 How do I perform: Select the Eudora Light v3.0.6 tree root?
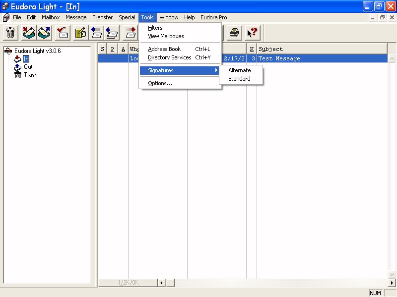pyautogui.click(x=38, y=51)
